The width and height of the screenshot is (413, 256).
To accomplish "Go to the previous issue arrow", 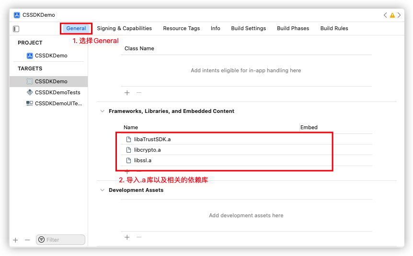I will tap(385, 15).
